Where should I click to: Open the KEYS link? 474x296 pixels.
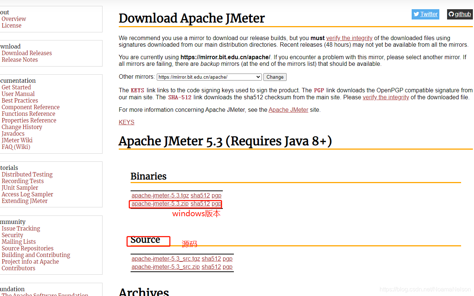pyautogui.click(x=127, y=122)
